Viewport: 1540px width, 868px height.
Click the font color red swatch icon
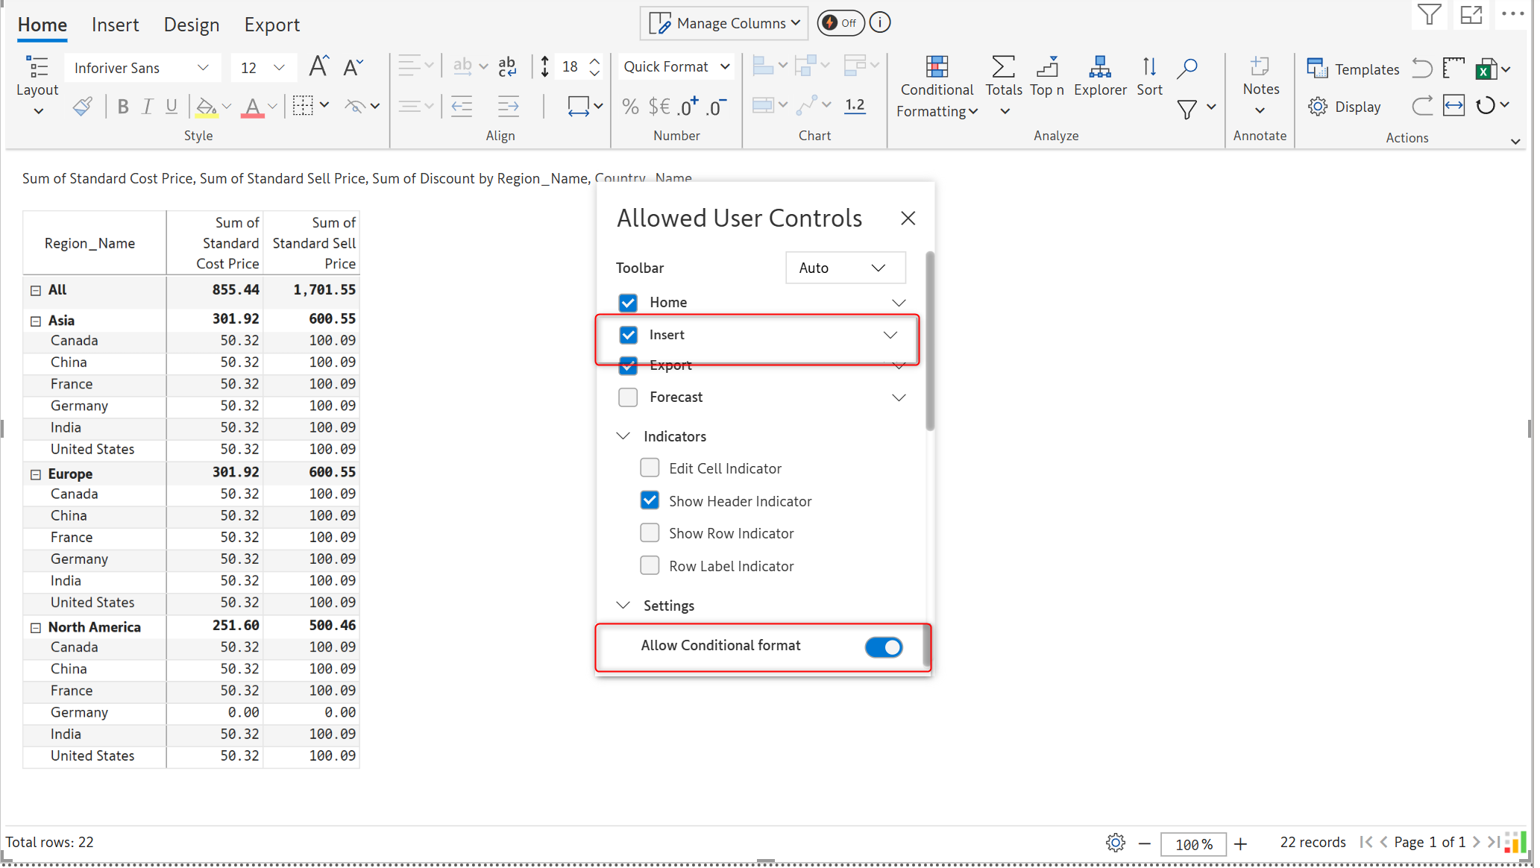pos(252,107)
